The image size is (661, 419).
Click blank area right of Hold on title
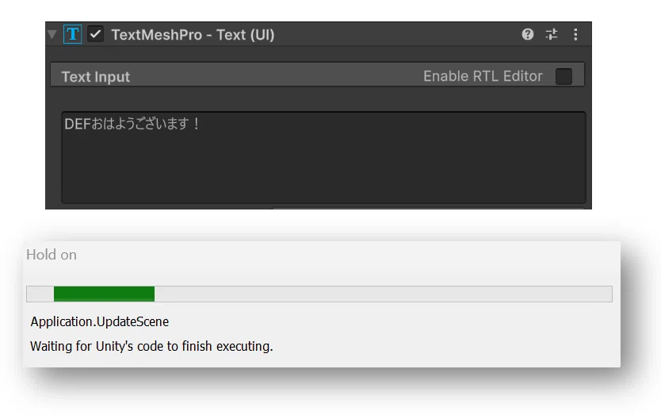coord(346,255)
